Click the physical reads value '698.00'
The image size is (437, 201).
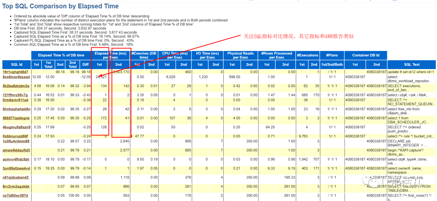click(x=234, y=77)
